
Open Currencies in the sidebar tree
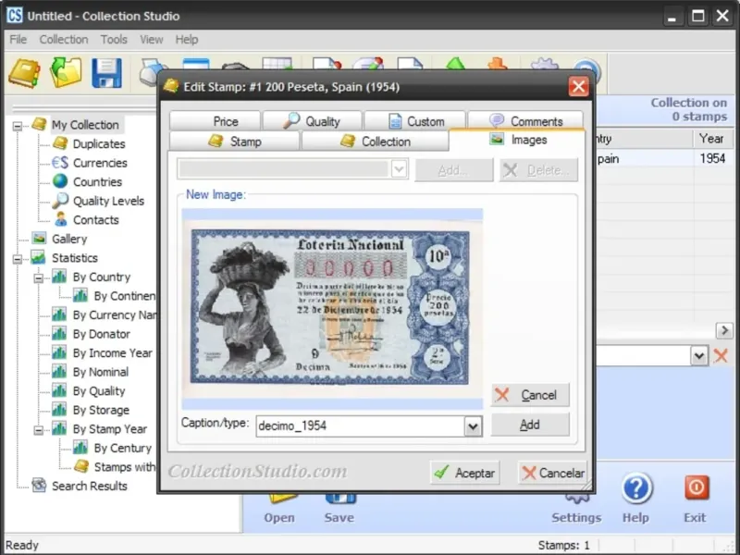click(100, 163)
